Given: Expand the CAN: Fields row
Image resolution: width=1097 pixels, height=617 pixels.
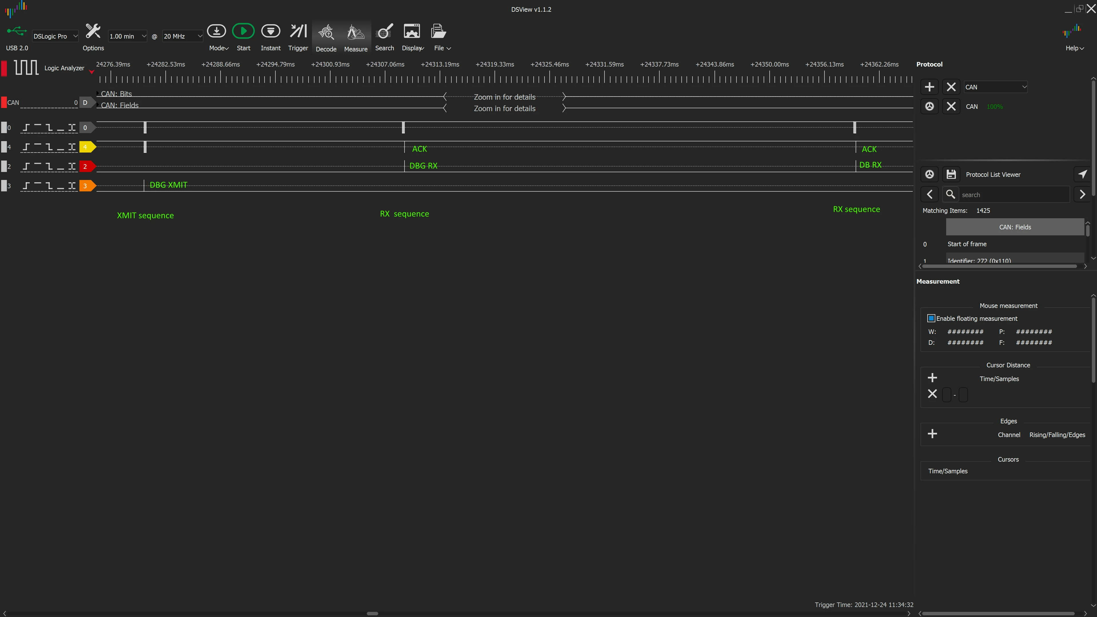Looking at the screenshot, I should tap(98, 105).
